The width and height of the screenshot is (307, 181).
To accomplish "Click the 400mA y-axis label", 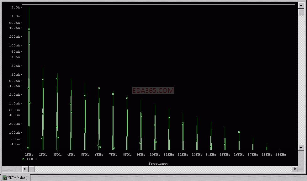I will point(14,28).
